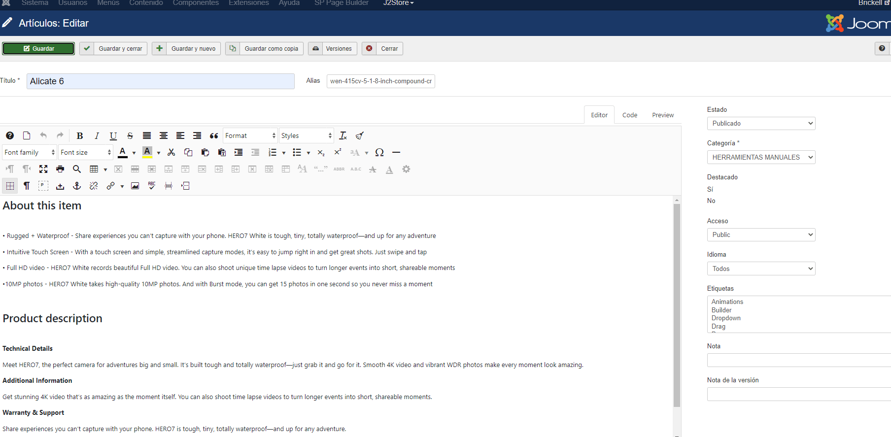Toggle editor fullscreen mode
Screen dimensions: 891x437
coord(43,169)
